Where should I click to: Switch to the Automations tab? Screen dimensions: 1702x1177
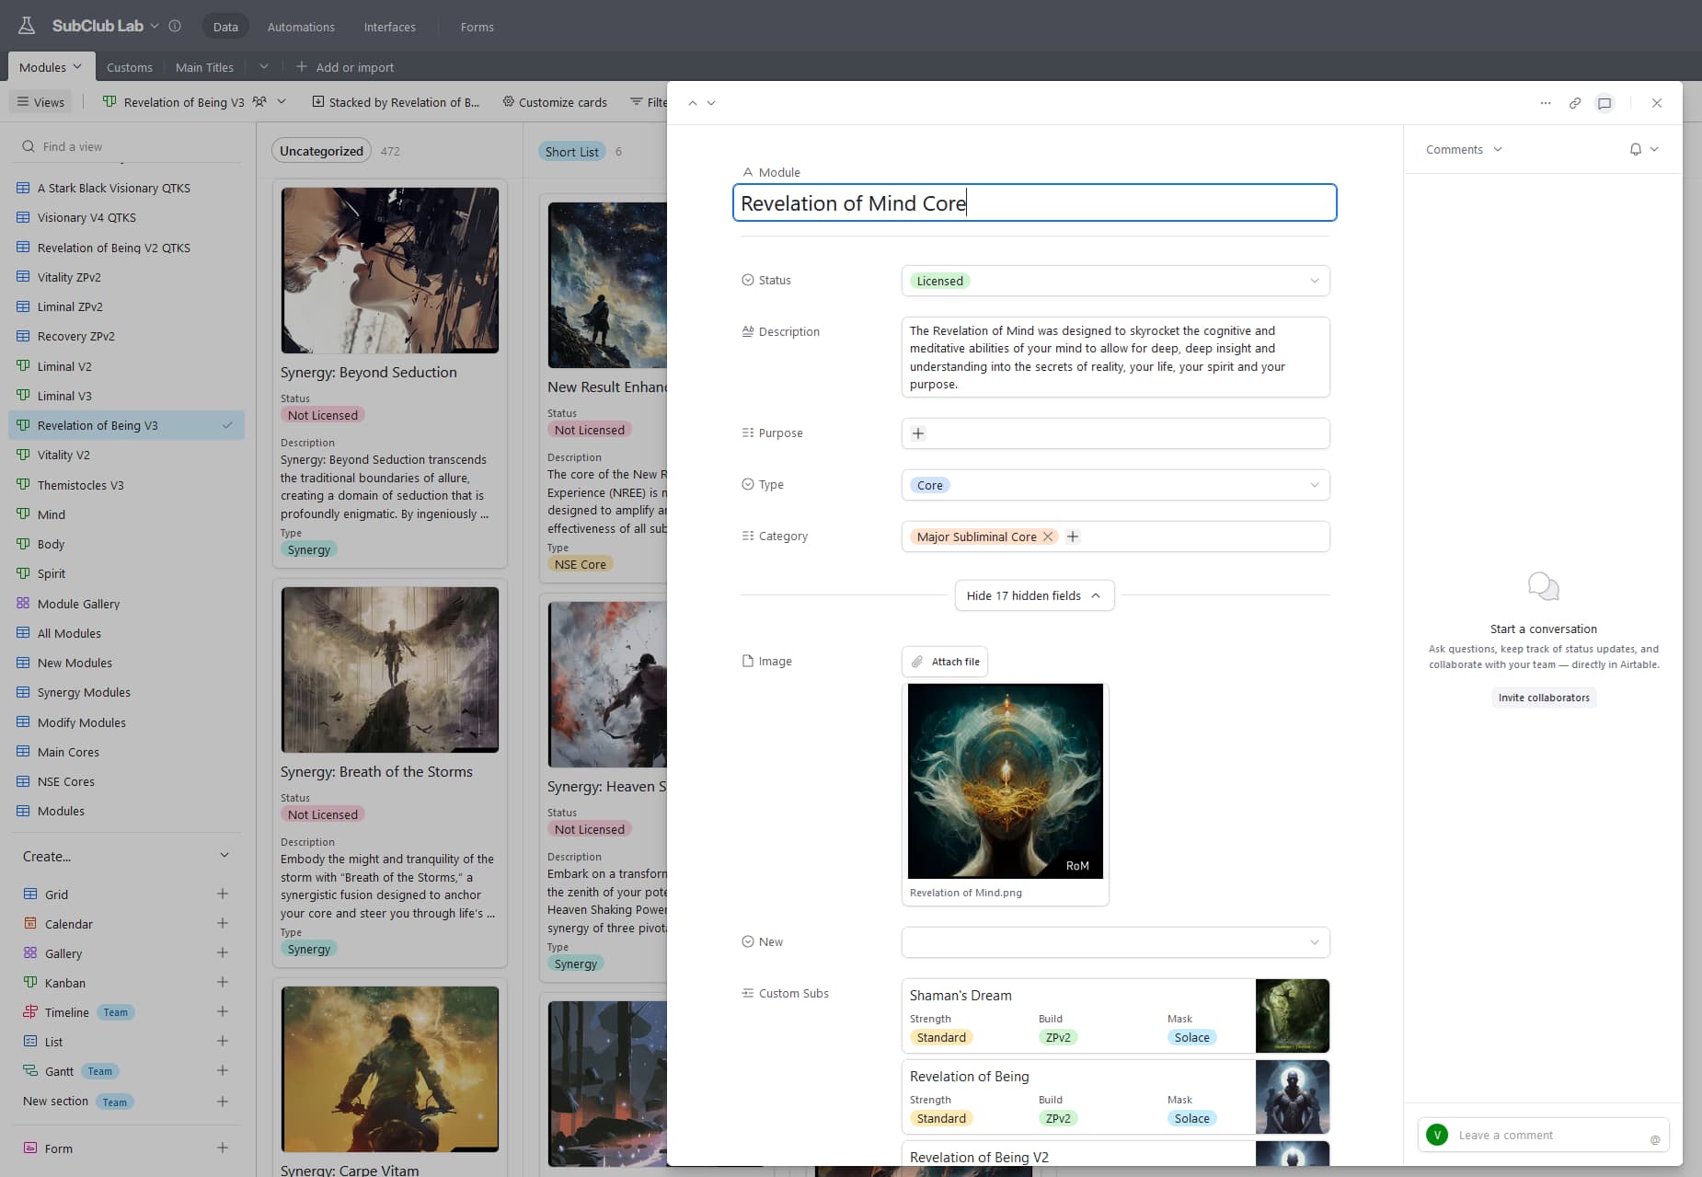pyautogui.click(x=301, y=27)
